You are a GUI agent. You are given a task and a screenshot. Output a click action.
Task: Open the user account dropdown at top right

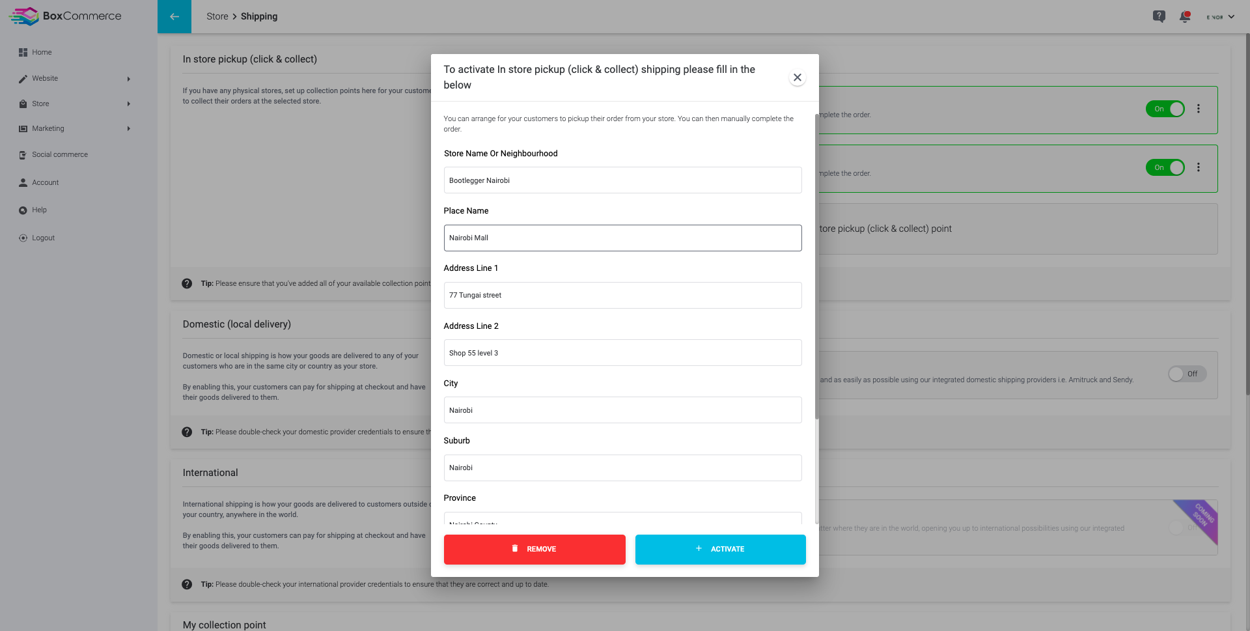point(1221,17)
